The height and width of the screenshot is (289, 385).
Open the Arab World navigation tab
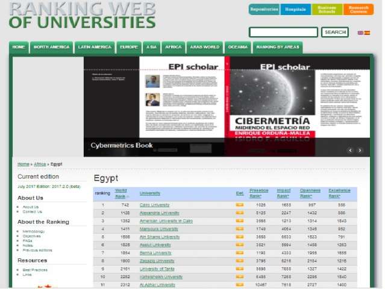(x=205, y=47)
